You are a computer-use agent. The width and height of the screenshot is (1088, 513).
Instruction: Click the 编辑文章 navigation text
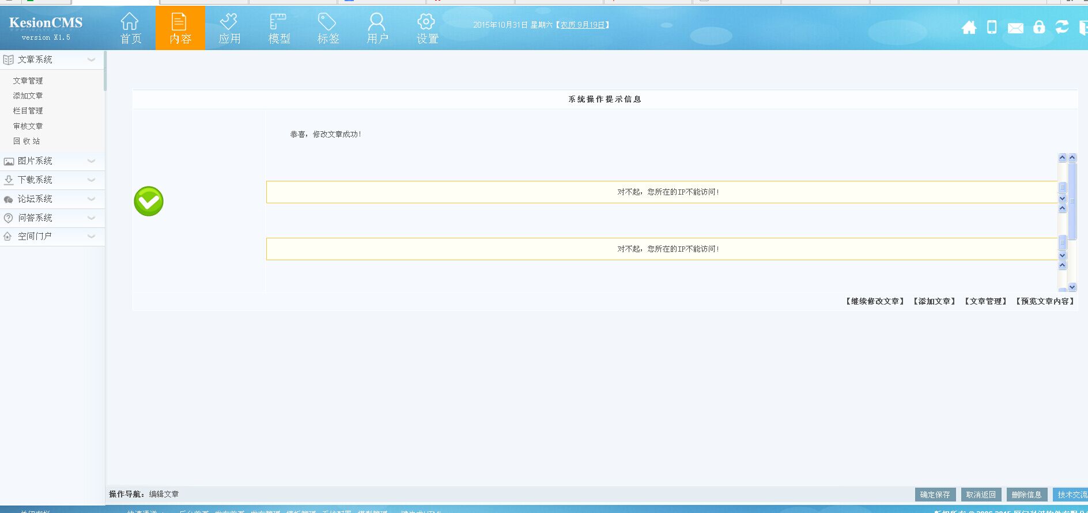(164, 494)
